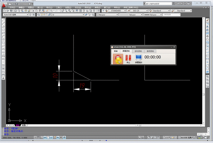Open the 格式(O) menu
The height and width of the screenshot is (143, 213).
click(x=49, y=7)
